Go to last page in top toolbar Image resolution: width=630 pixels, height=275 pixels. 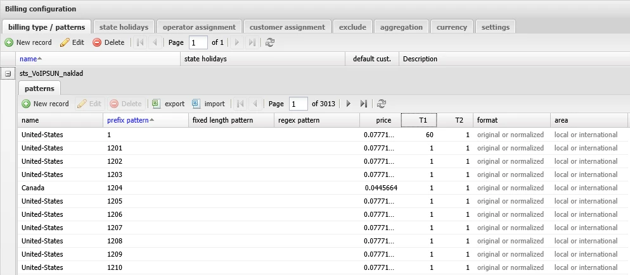252,42
